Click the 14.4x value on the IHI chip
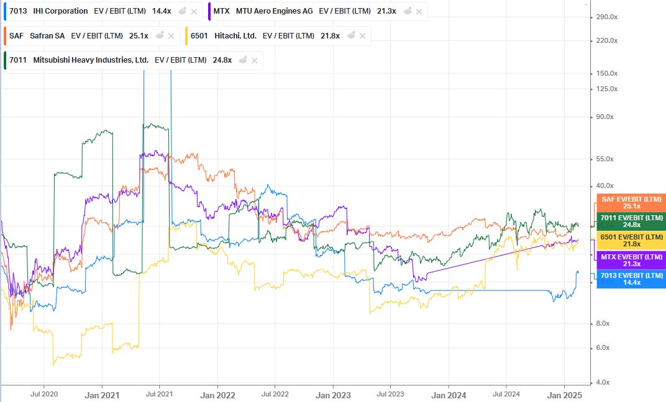Screen dimensions: 666x402 (162, 11)
